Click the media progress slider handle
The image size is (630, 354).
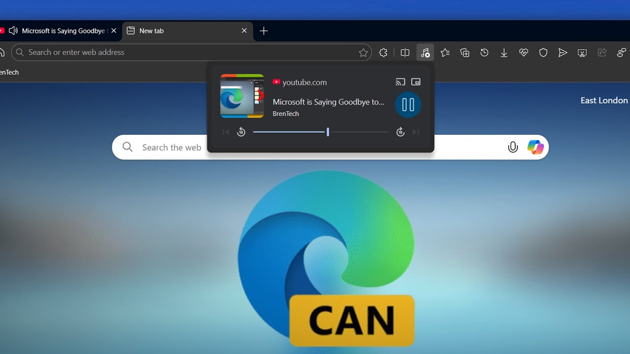[328, 132]
